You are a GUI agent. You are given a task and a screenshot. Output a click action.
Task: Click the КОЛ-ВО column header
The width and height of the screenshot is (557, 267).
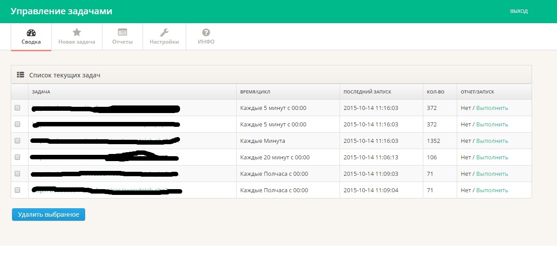tap(435, 92)
